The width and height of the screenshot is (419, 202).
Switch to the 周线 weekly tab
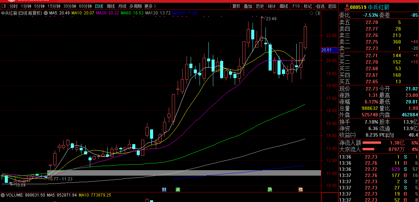111,6
